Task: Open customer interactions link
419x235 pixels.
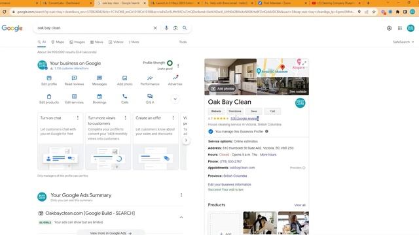Action: point(71,69)
